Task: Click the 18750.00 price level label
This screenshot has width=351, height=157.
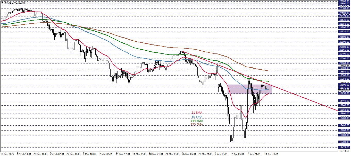Action: pos(345,93)
